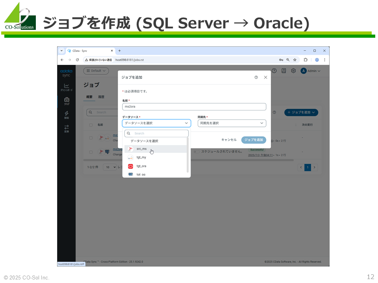Expand the 同期先を選択 dropdown
The height and width of the screenshot is (283, 378).
coord(232,123)
